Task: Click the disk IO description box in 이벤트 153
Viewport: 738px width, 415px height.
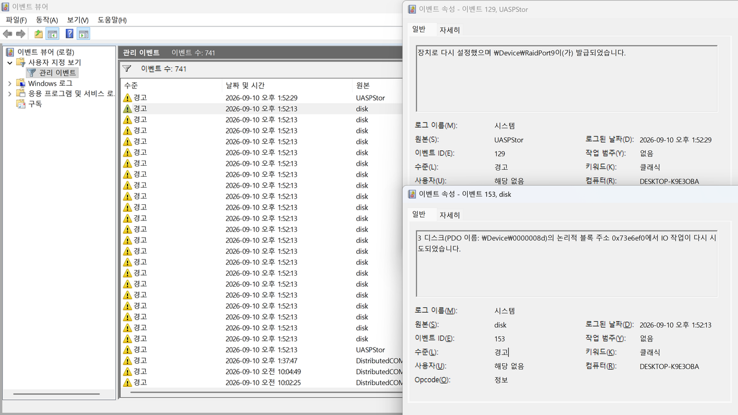Action: tap(567, 264)
